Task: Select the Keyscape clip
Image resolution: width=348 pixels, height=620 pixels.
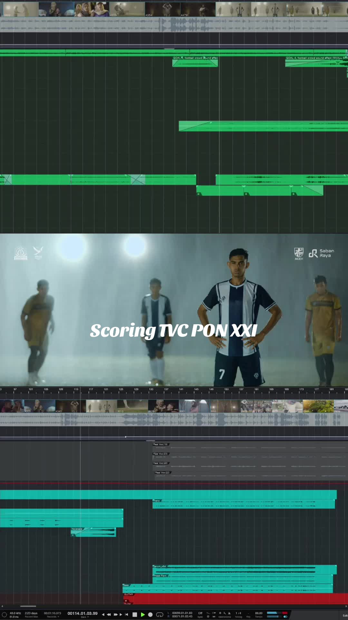Action: (93, 532)
